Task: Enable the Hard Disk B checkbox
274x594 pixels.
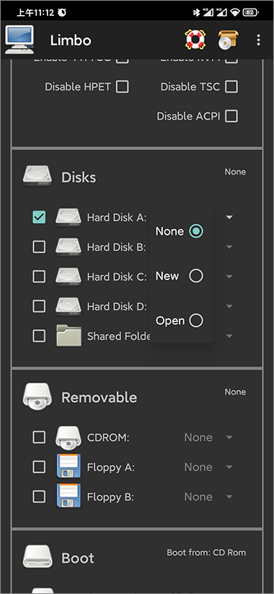Action: [x=39, y=247]
